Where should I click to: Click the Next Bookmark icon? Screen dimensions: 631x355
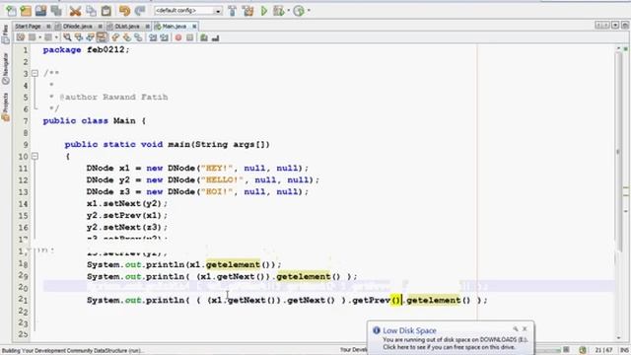(x=127, y=37)
